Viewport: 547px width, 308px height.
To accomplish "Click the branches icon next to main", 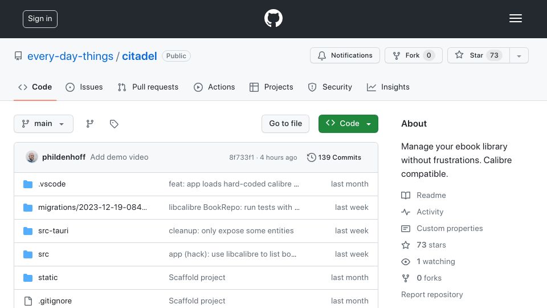I will (90, 124).
